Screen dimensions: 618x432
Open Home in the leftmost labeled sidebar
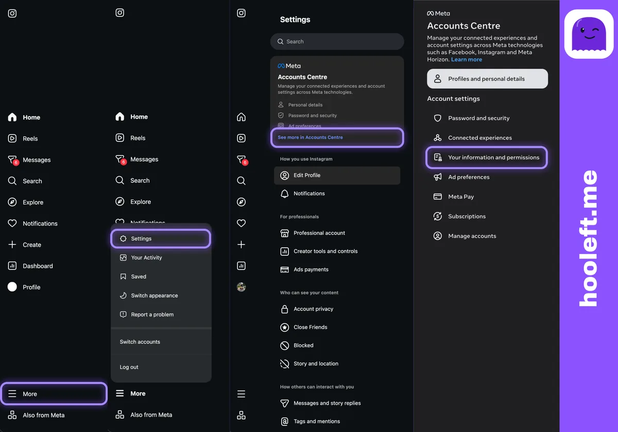pos(24,117)
